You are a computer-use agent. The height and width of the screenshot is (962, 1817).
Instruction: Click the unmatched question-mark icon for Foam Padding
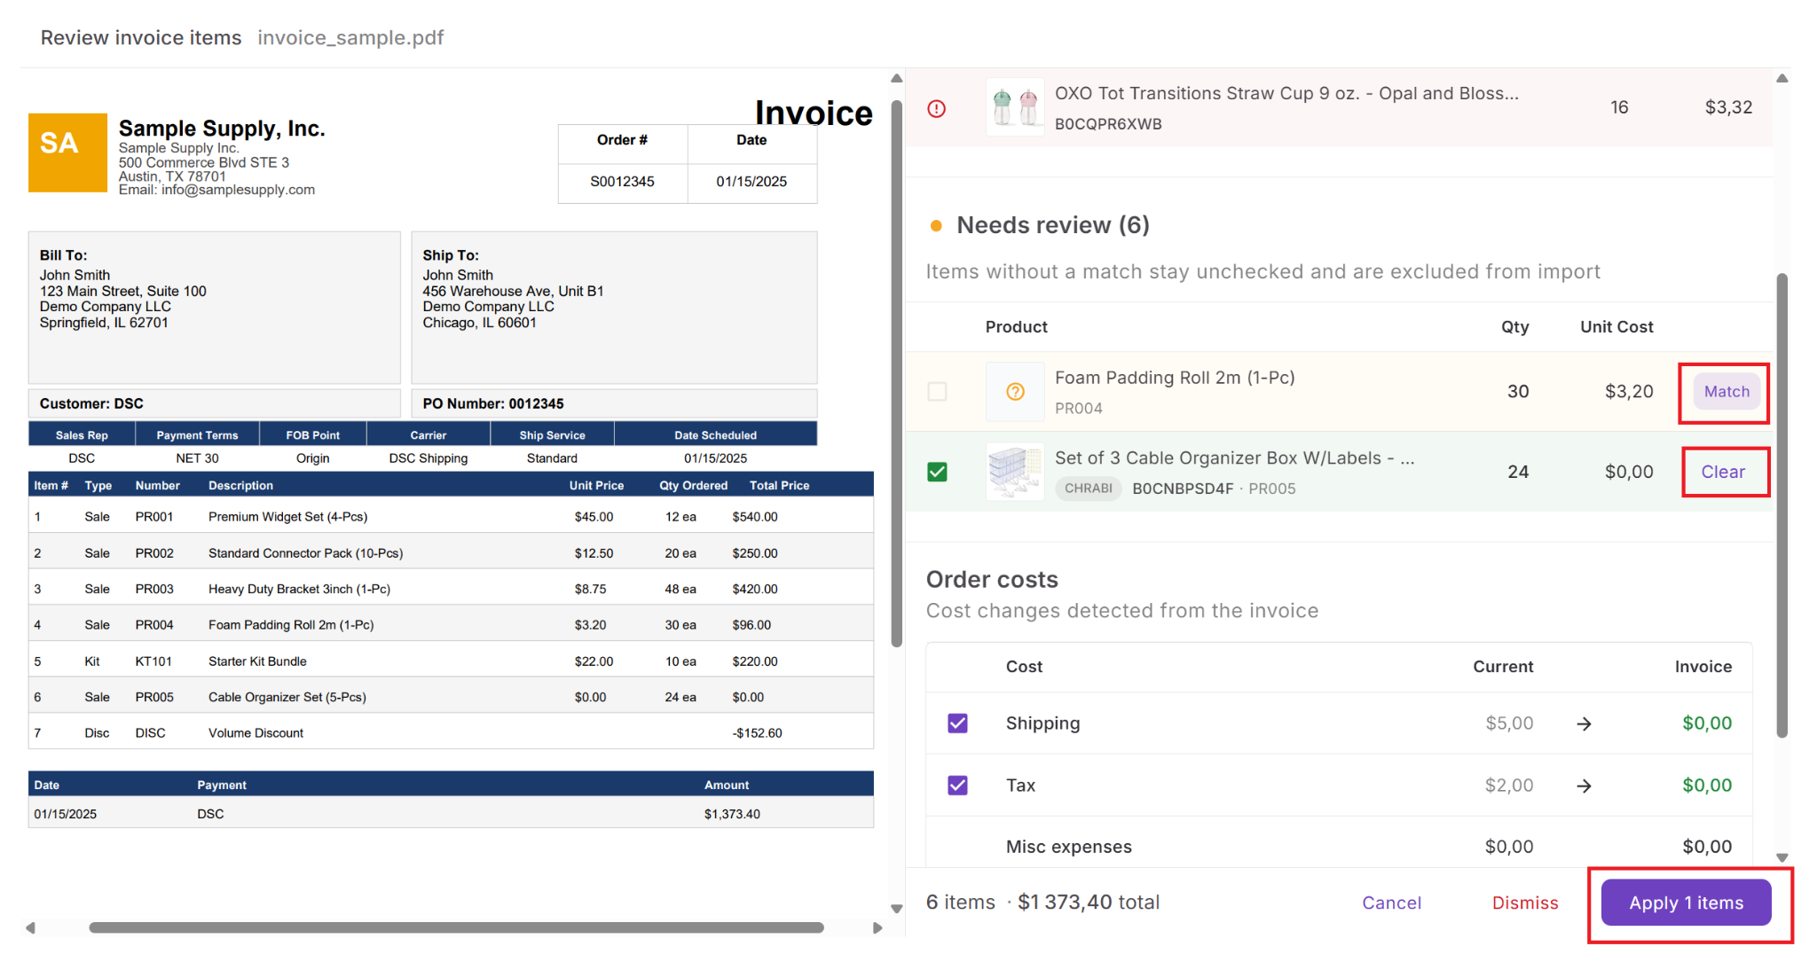pos(1015,392)
